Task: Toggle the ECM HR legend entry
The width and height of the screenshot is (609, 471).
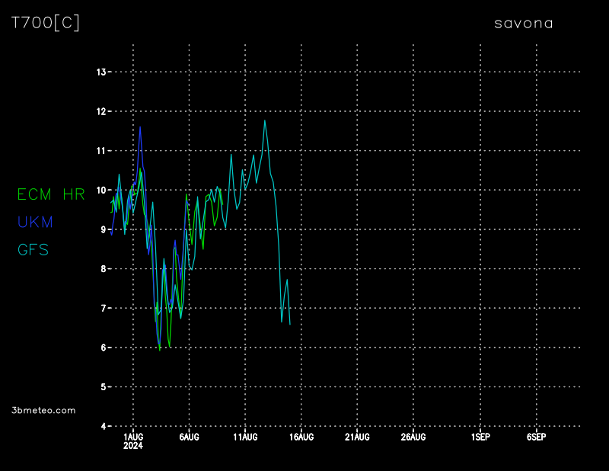Action: (x=51, y=194)
